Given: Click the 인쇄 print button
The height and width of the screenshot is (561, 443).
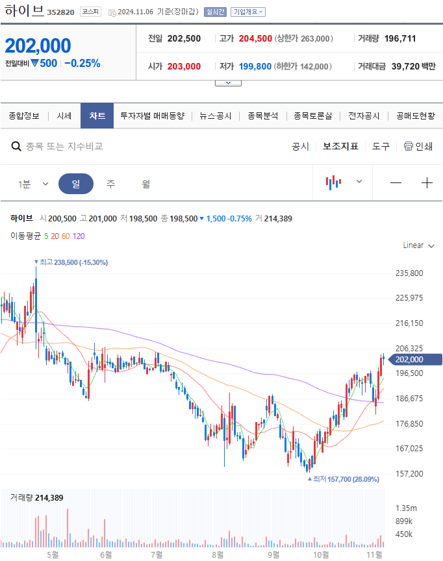Looking at the screenshot, I should click(x=418, y=146).
